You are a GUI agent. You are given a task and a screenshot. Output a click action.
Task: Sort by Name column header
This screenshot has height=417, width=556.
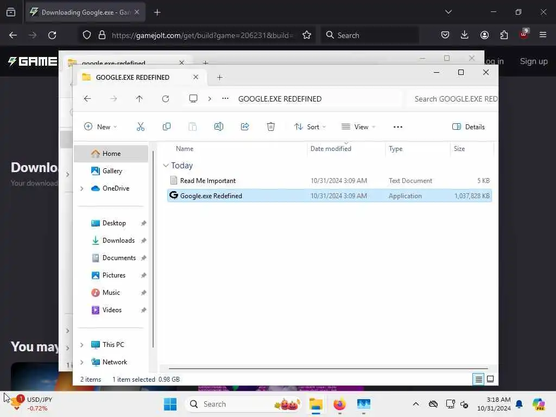pyautogui.click(x=185, y=149)
